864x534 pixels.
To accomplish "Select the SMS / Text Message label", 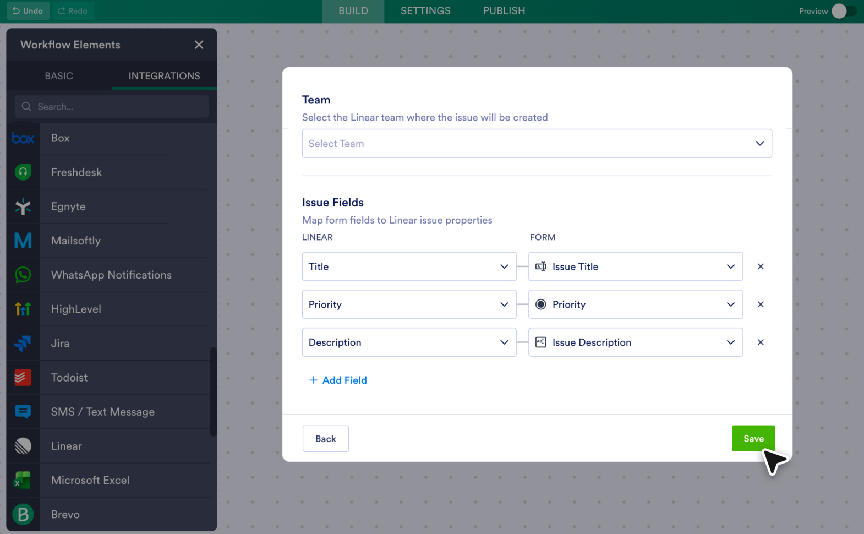I will point(103,412).
